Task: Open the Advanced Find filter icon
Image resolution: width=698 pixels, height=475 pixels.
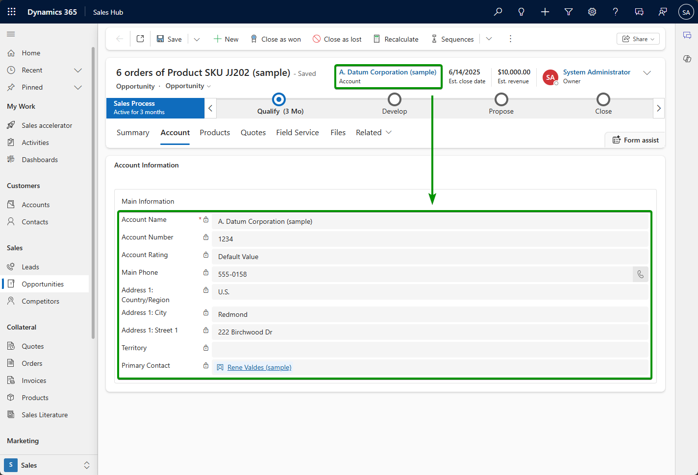Action: click(569, 12)
